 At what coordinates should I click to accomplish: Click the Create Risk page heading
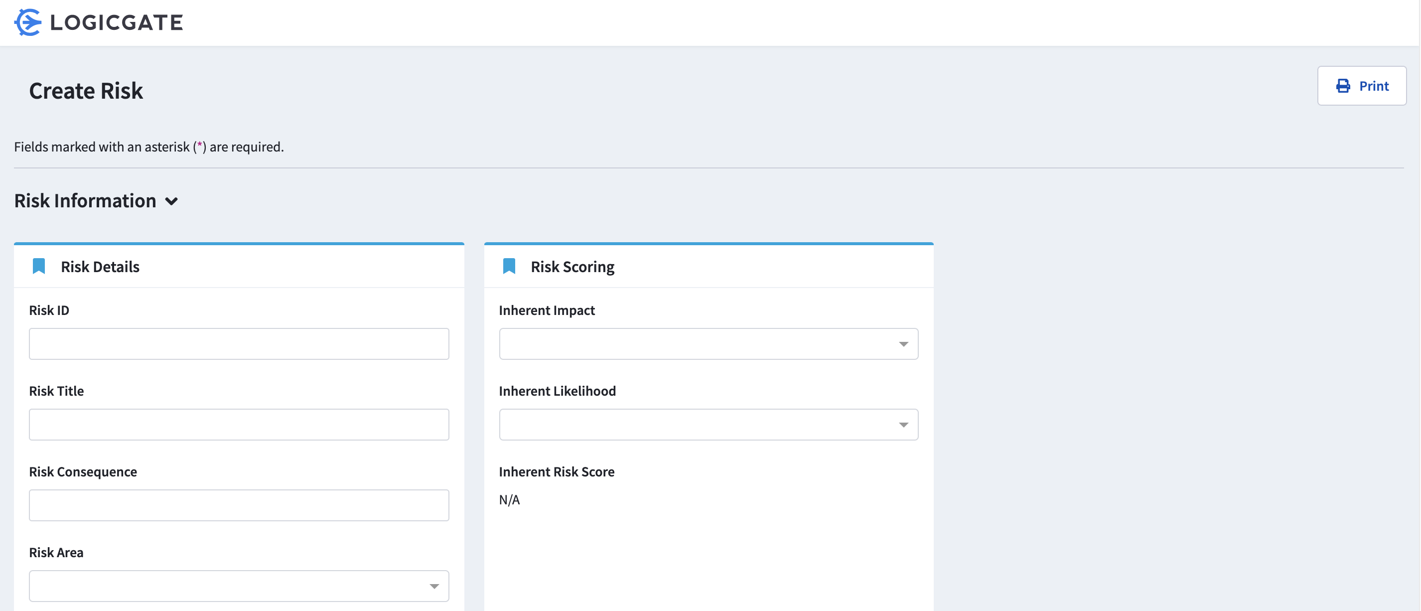(x=86, y=91)
